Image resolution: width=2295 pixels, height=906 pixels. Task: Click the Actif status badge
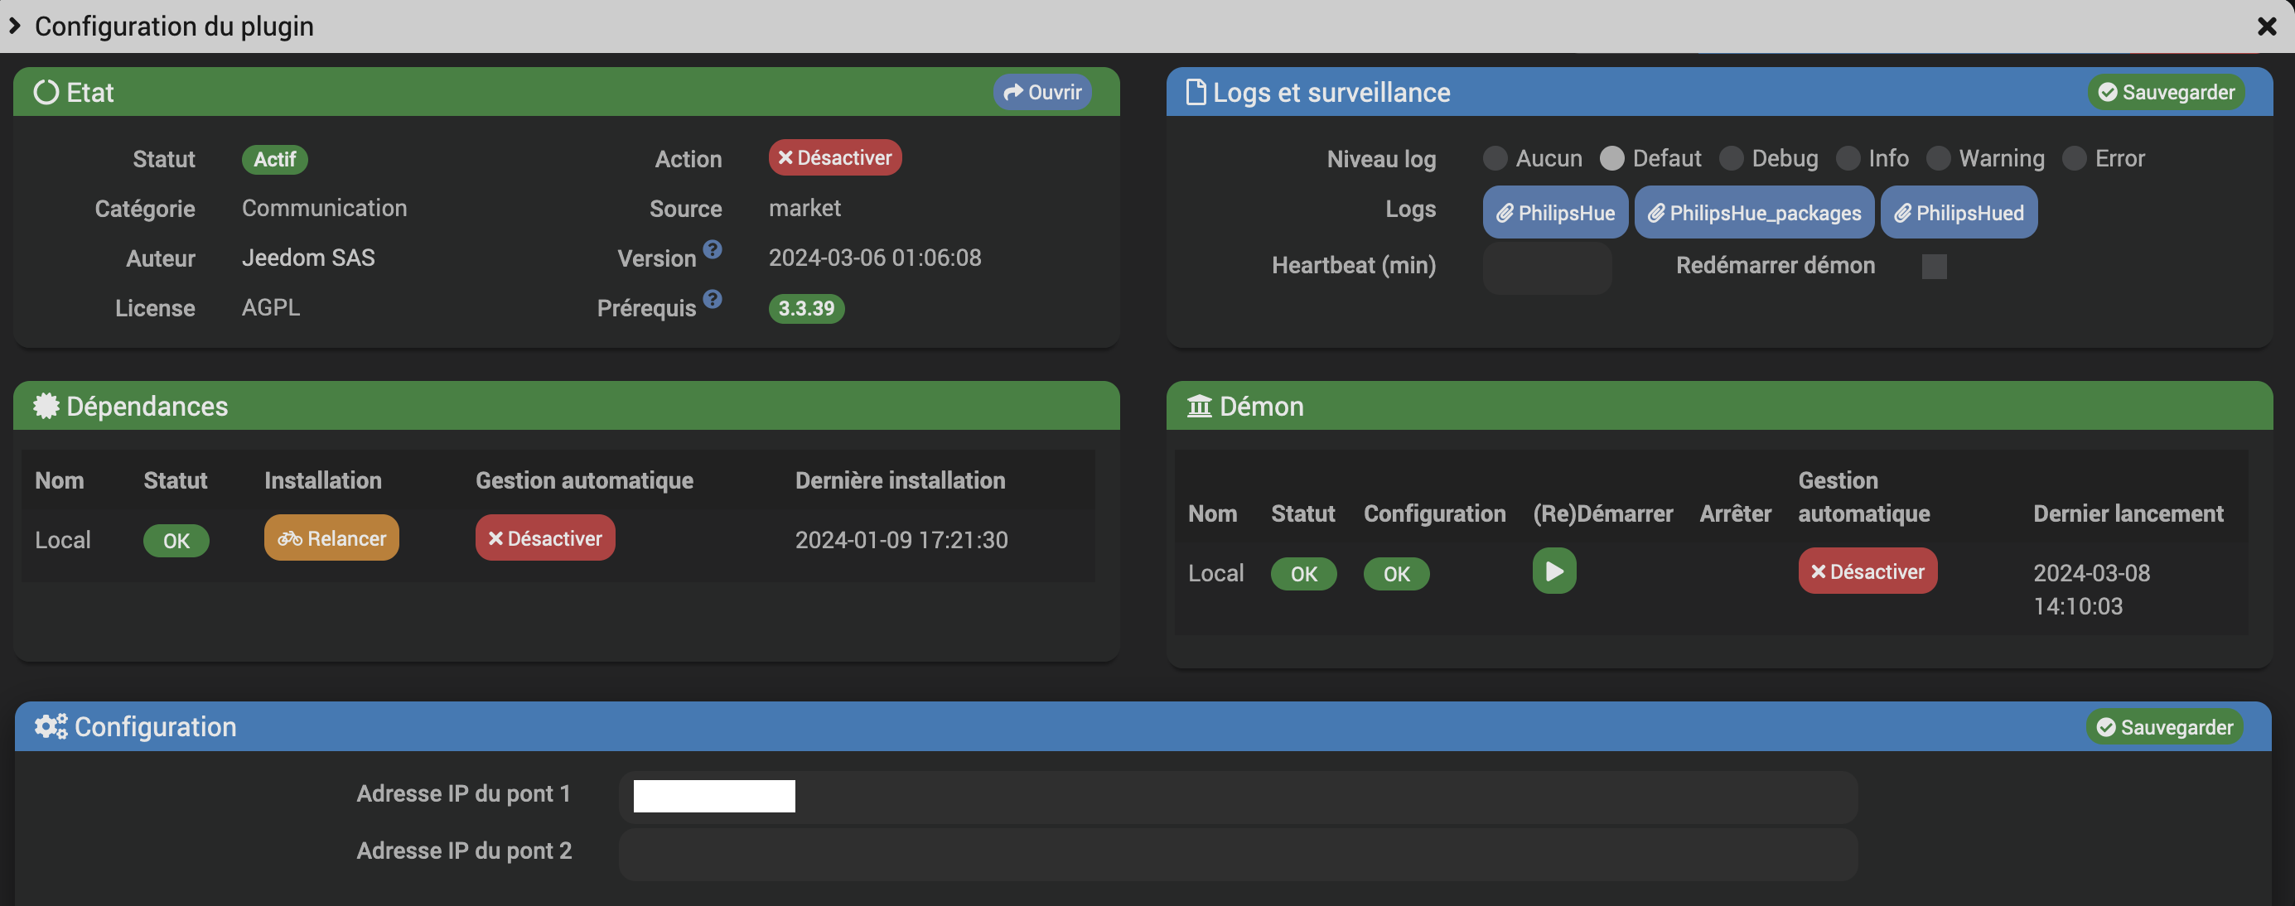(x=274, y=160)
